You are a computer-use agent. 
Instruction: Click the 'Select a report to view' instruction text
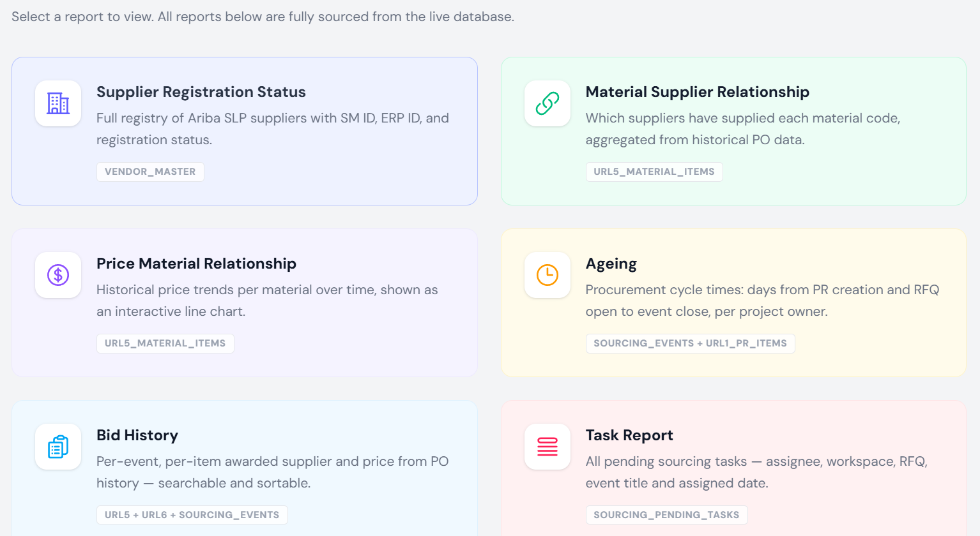click(263, 17)
